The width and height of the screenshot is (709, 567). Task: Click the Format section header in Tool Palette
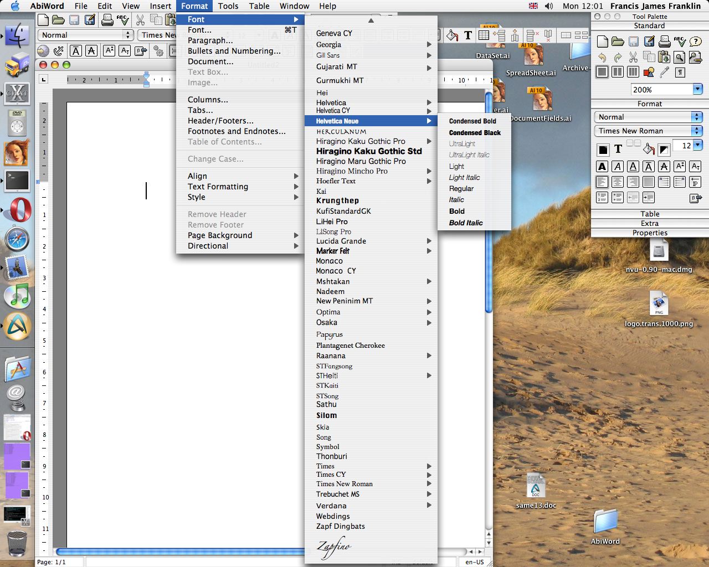(x=650, y=104)
